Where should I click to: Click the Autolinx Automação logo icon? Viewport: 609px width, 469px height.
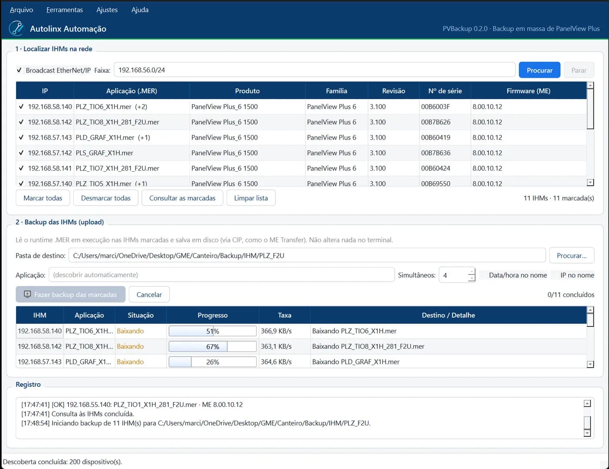17,28
